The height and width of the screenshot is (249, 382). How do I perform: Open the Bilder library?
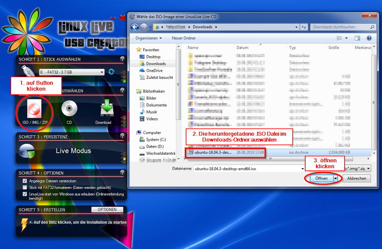[151, 98]
